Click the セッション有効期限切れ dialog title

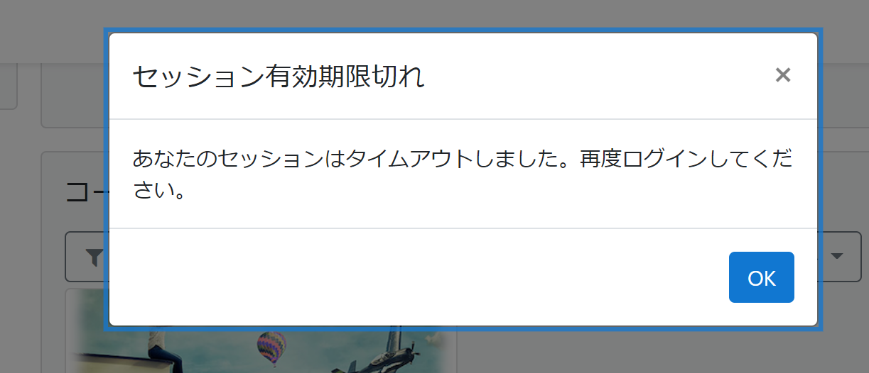coord(279,77)
